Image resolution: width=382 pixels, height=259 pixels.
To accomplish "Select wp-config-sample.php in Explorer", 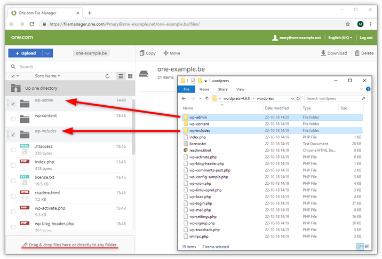I will point(272,177).
